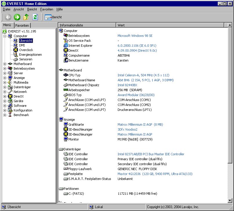Click the Grafikkarte monitor icon
Screen dimensions: 234x211
tap(66, 124)
